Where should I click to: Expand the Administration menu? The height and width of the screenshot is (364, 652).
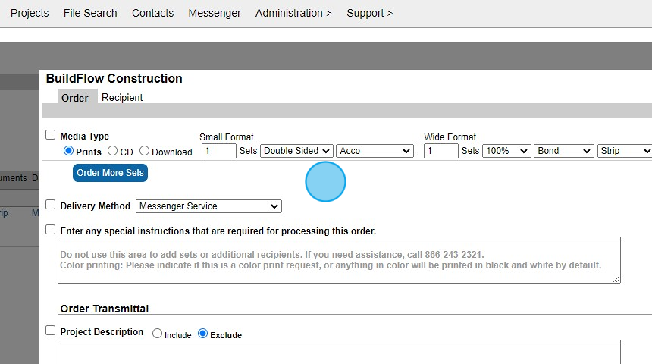click(x=293, y=13)
